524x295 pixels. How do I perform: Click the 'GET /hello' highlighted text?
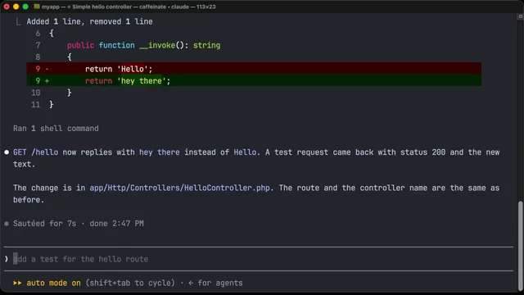tap(35, 152)
